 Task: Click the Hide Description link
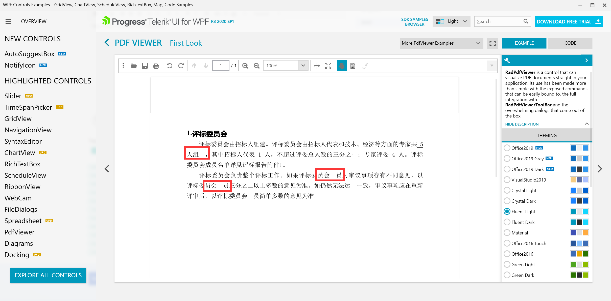522,124
